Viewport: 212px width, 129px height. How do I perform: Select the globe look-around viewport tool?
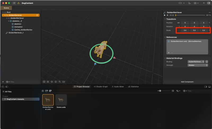pos(56,82)
